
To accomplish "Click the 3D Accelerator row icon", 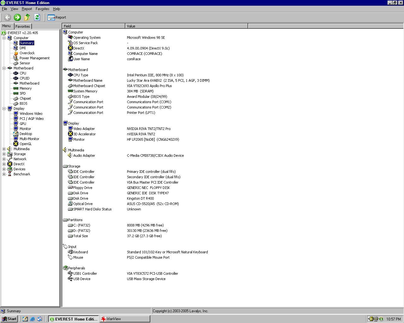I will pos(70,134).
